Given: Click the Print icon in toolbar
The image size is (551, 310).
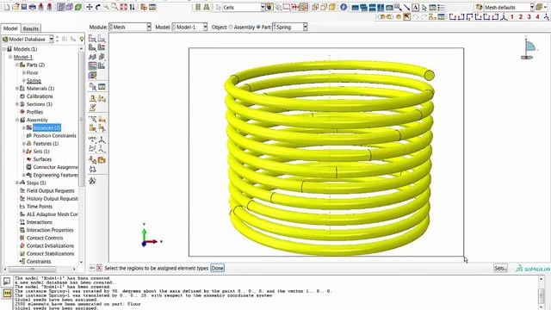Looking at the screenshot, I should pos(33,7).
